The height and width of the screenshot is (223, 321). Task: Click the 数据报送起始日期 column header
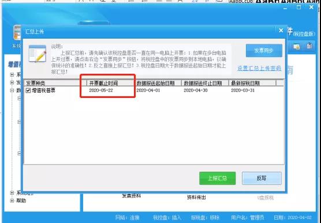pyautogui.click(x=158, y=83)
